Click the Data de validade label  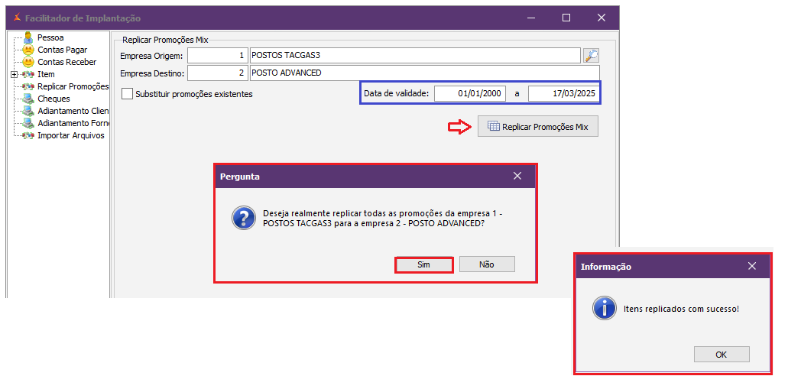click(396, 93)
